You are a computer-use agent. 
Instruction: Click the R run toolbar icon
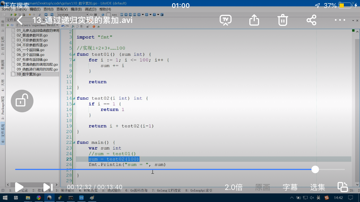[x=126, y=15]
